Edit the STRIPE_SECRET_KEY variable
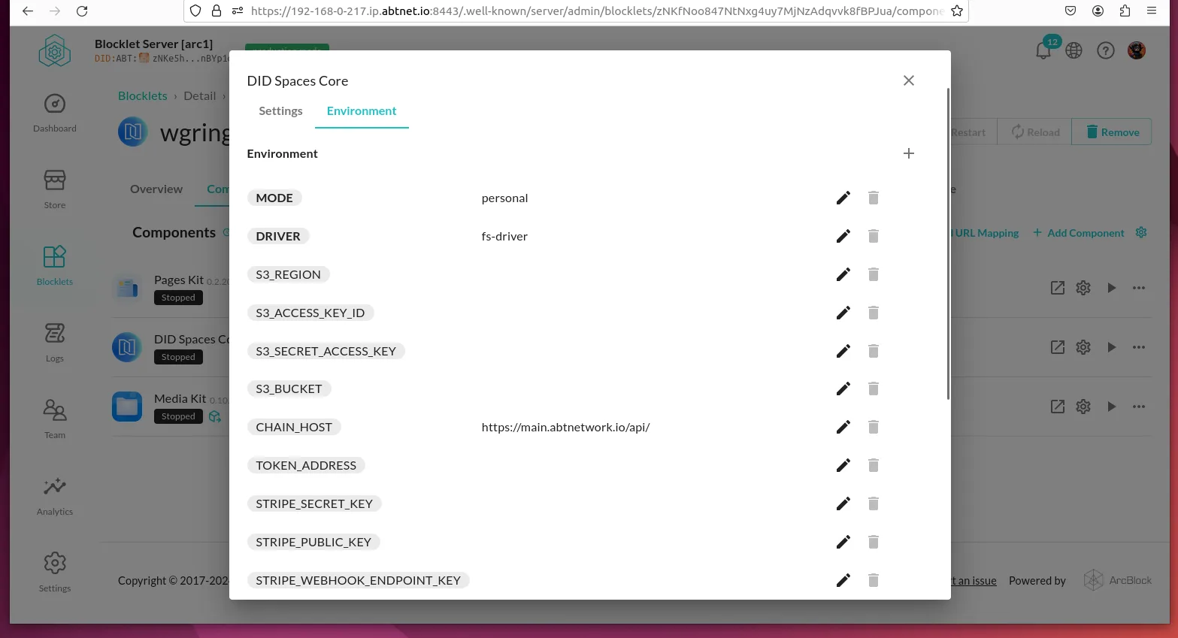1178x638 pixels. click(x=843, y=503)
